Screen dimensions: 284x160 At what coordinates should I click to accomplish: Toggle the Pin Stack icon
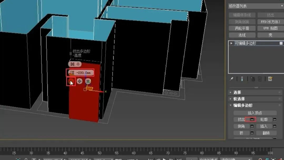[x=232, y=79]
